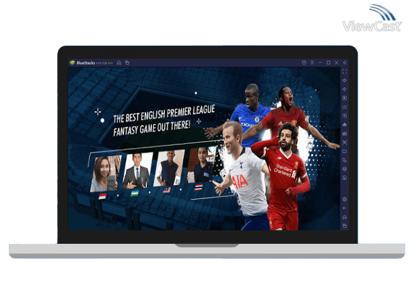Click the Uzbekistan flag
This screenshot has height=282, width=410.
(135, 193)
